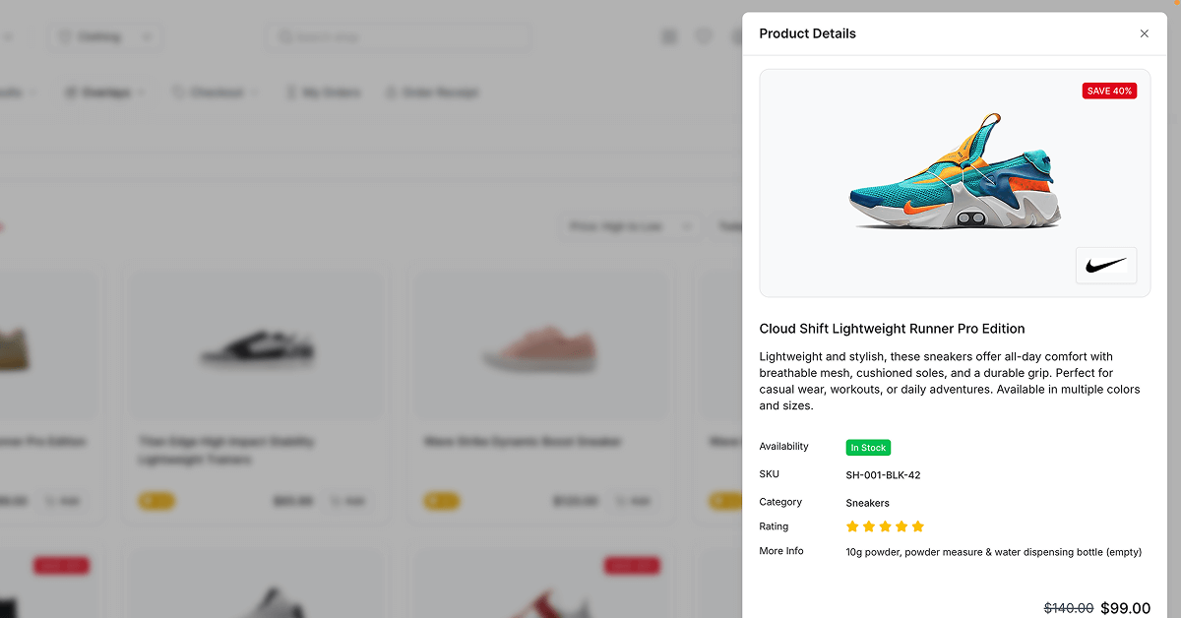Click the teal sneaker product image
The height and width of the screenshot is (618, 1181).
(955, 177)
